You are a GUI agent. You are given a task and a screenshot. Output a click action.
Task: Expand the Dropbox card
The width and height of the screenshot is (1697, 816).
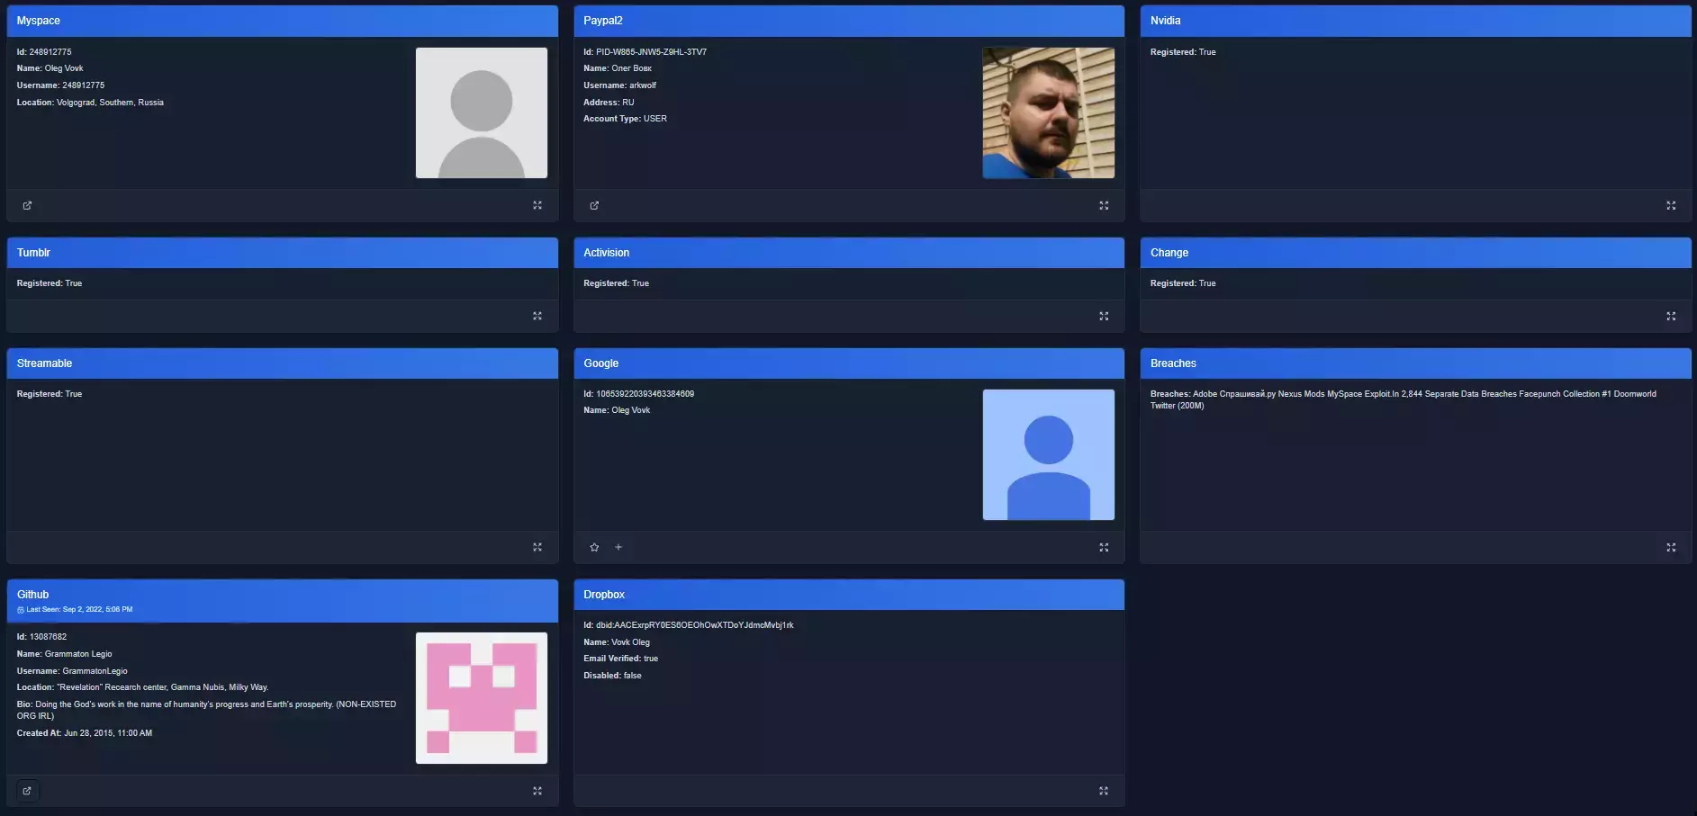(x=1104, y=791)
